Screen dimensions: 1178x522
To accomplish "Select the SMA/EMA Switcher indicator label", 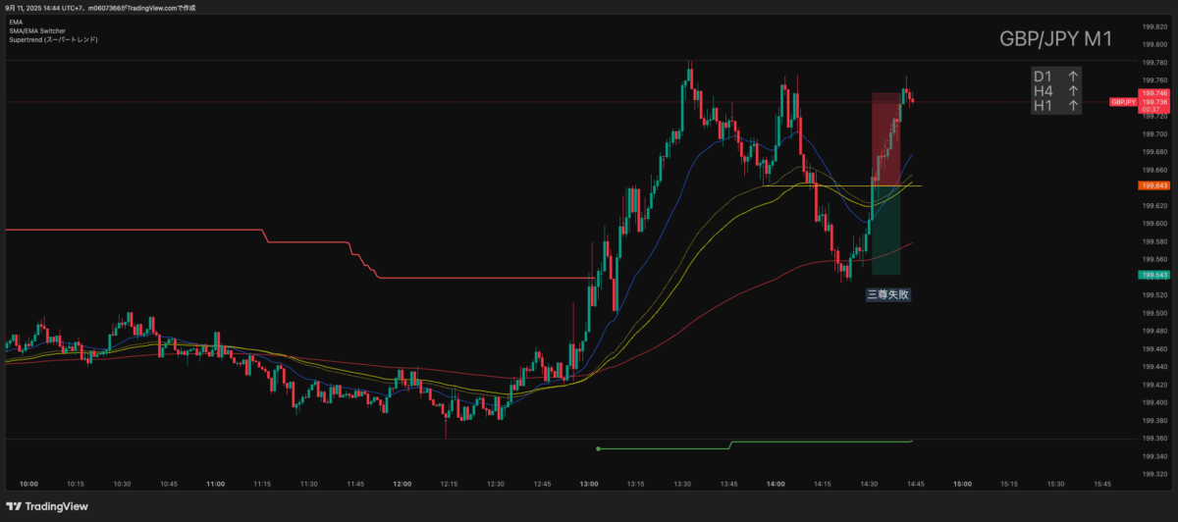I will coord(37,30).
